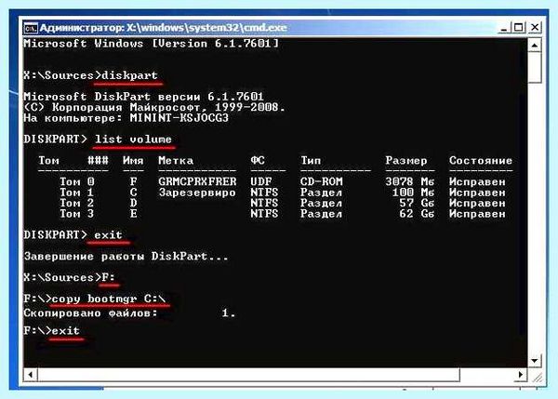Screen dimensions: 558x399
Task: Click the final 'exit' command after F:\
Action: pyautogui.click(x=65, y=331)
